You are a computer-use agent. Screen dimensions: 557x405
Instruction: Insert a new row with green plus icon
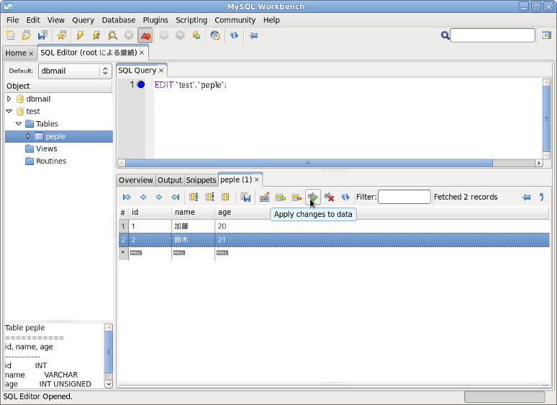pos(281,197)
